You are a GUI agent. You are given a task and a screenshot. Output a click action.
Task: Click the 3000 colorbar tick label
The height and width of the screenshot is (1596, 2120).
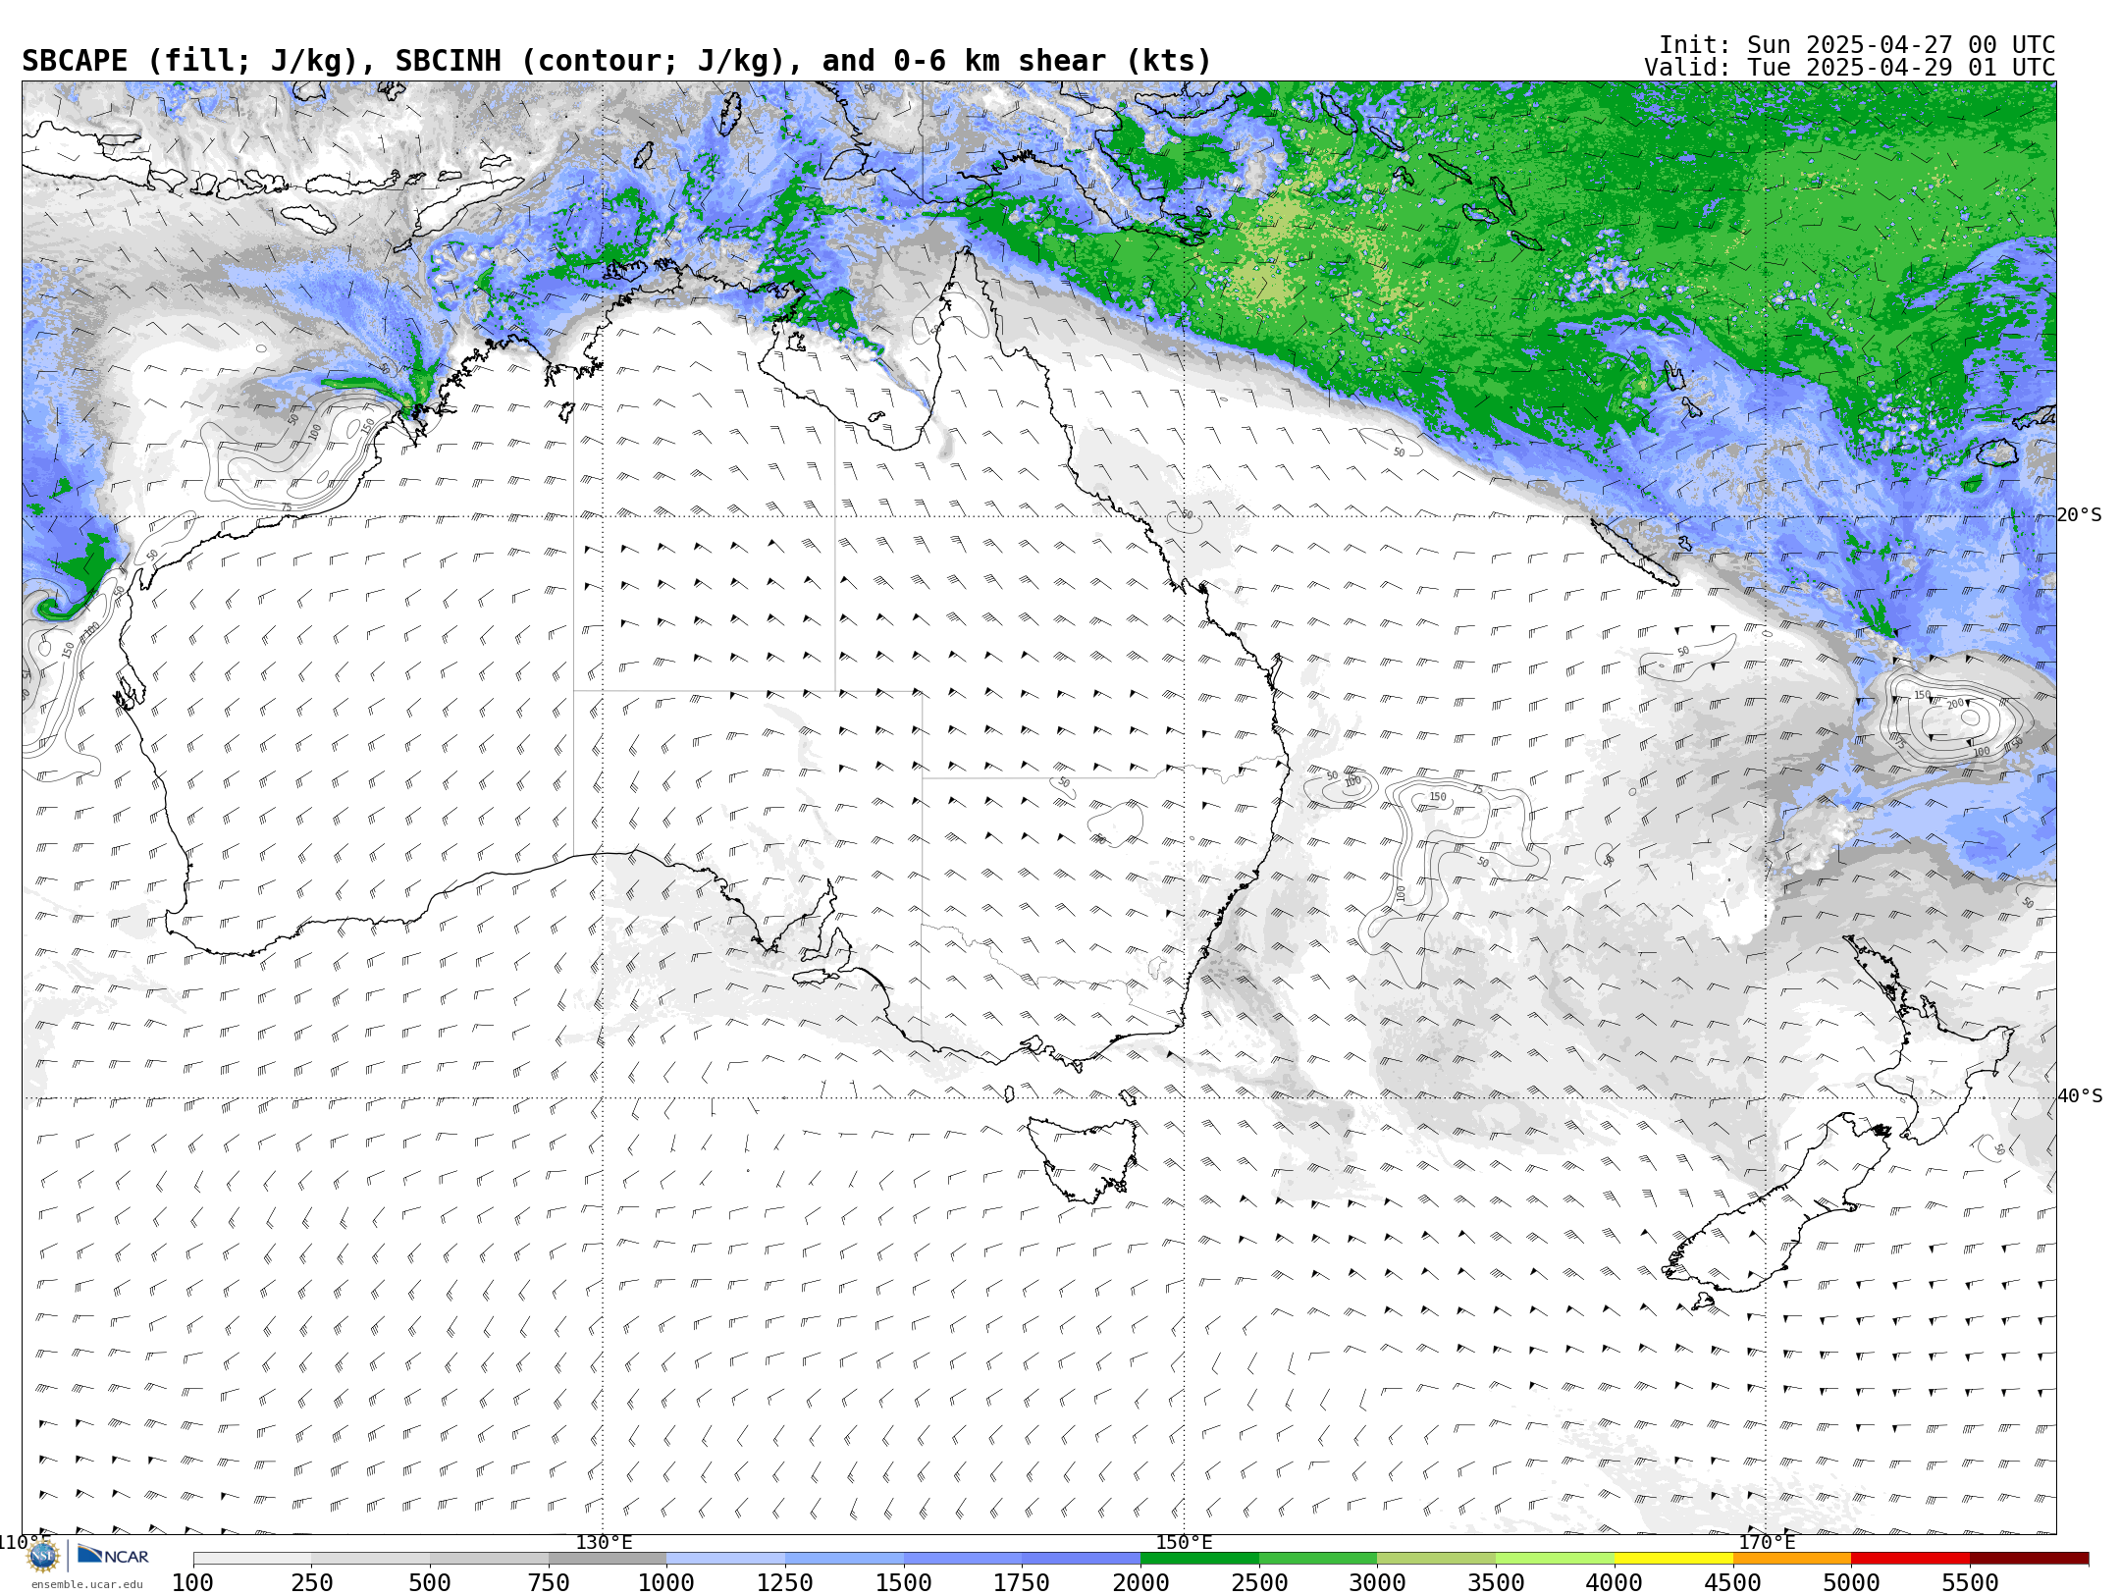[x=1377, y=1582]
